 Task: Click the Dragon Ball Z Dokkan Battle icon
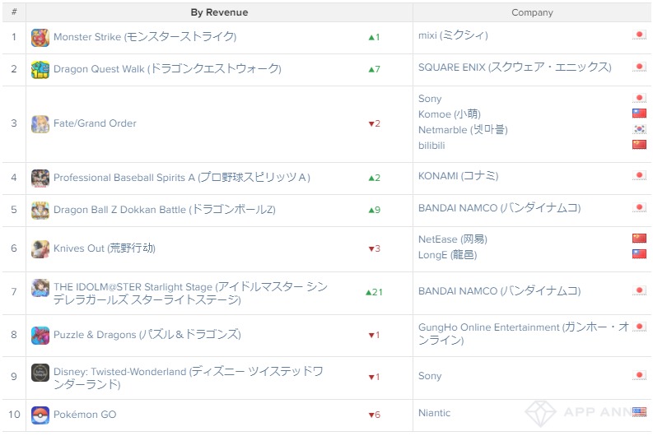pyautogui.click(x=40, y=210)
